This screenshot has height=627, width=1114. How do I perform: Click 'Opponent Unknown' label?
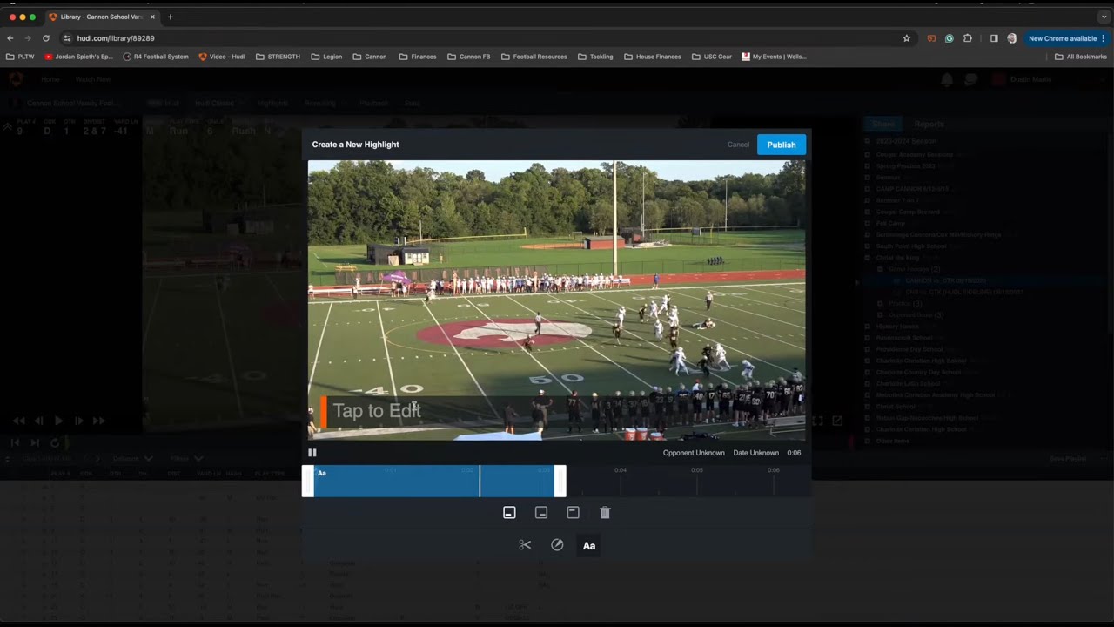click(694, 453)
